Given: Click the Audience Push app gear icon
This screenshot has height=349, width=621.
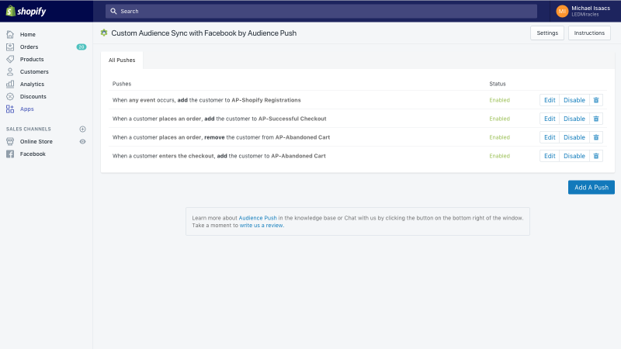Looking at the screenshot, I should point(104,33).
